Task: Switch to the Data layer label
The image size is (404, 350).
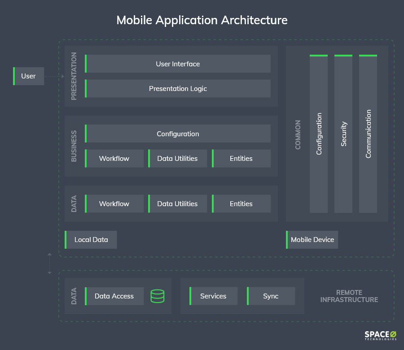Action: (x=73, y=203)
